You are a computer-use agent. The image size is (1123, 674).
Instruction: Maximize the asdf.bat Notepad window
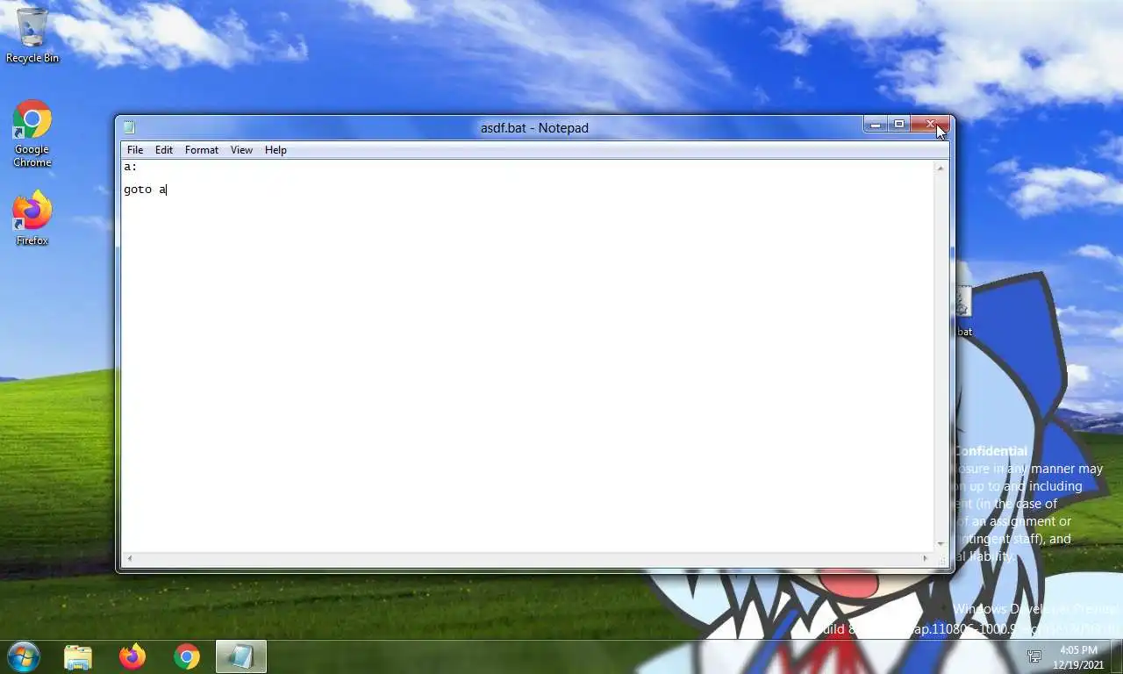[898, 125]
